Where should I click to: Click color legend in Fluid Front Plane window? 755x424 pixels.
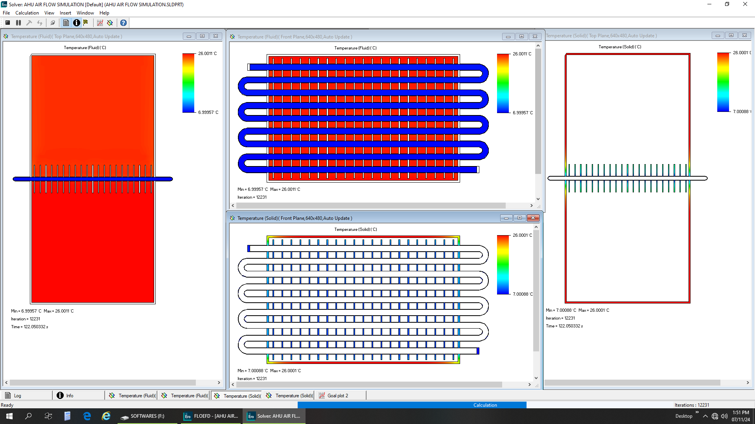click(503, 83)
